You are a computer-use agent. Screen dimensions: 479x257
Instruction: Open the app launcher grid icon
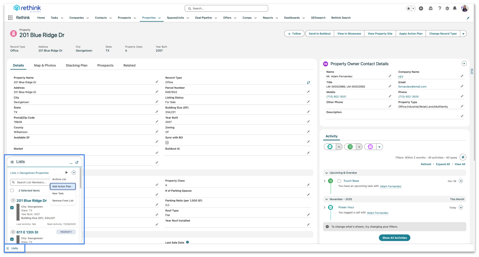pyautogui.click(x=10, y=18)
